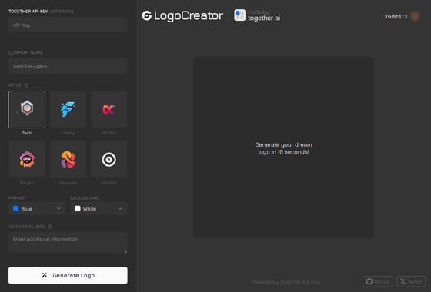Select the Minimal circle style
Viewport: 431px width, 292px height.
[109, 160]
